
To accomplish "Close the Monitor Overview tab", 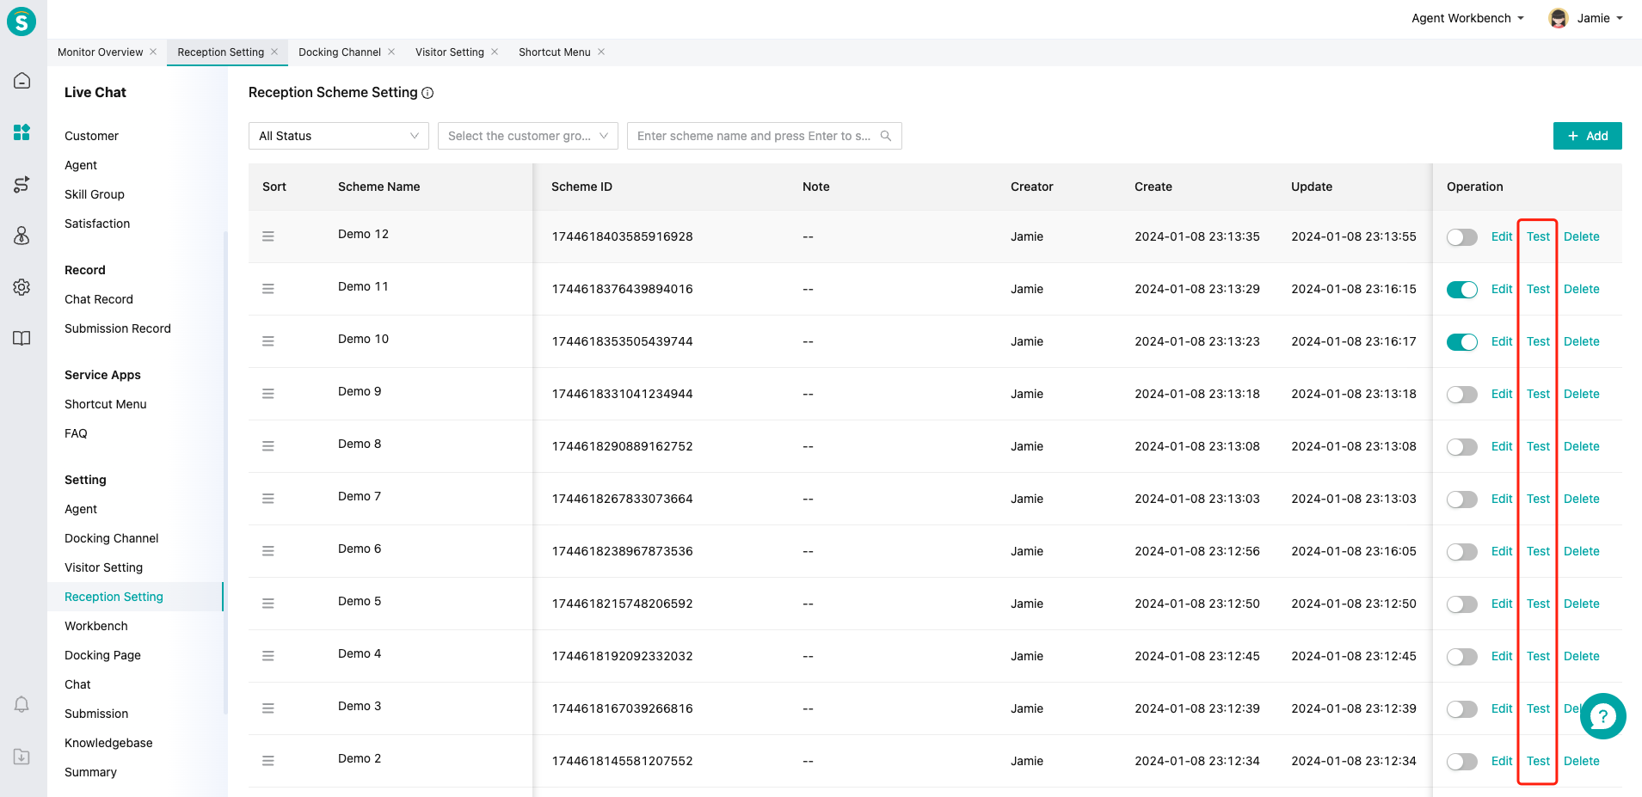I will point(153,52).
